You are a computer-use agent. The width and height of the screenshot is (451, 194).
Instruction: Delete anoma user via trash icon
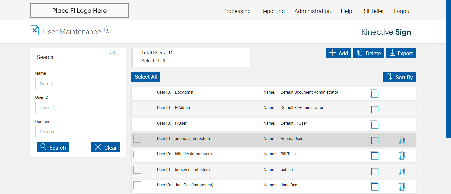402,140
